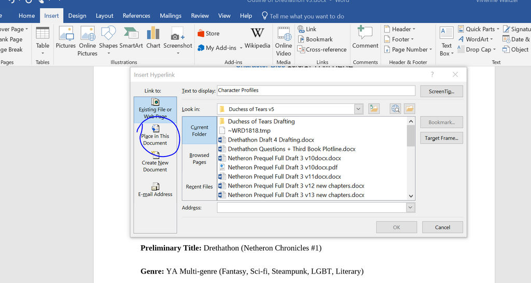Select Netheron Prequel Full Draft 3 v13 new chapters.docx
531x283 pixels.
click(x=291, y=195)
